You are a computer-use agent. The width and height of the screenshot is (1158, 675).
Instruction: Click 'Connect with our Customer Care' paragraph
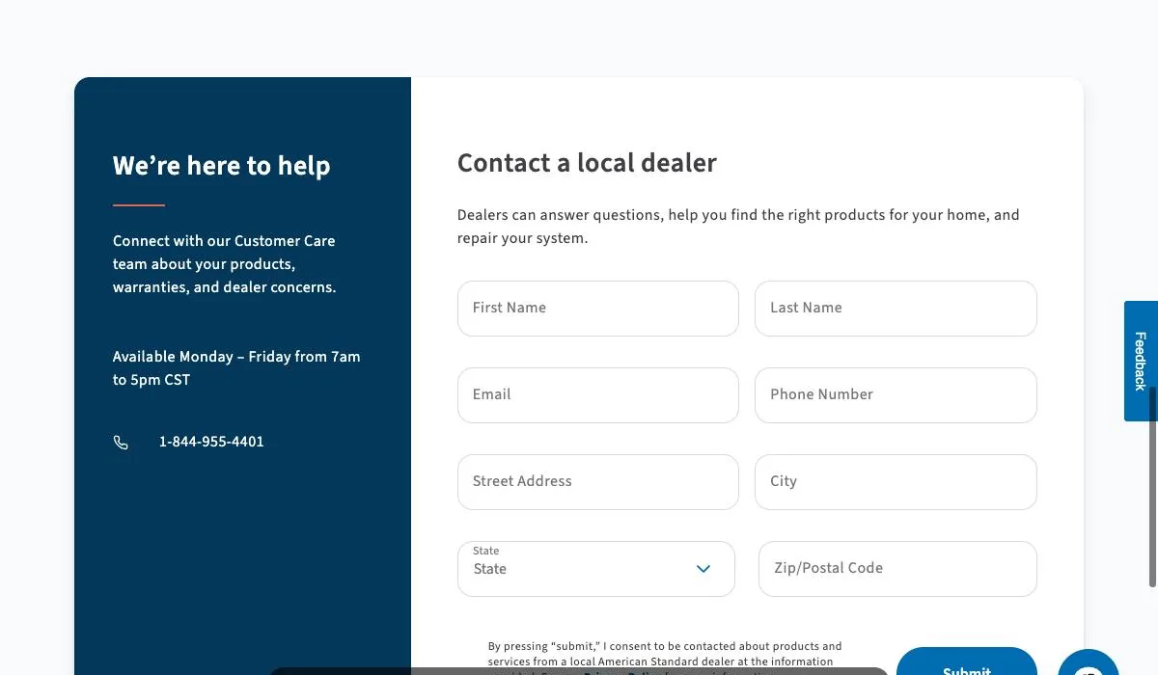tap(225, 264)
